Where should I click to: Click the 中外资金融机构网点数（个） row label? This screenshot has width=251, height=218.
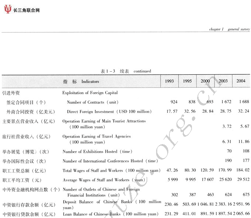pos(31,190)
